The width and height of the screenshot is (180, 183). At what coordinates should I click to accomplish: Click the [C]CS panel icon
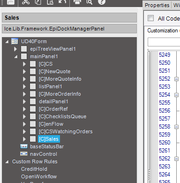(33, 64)
